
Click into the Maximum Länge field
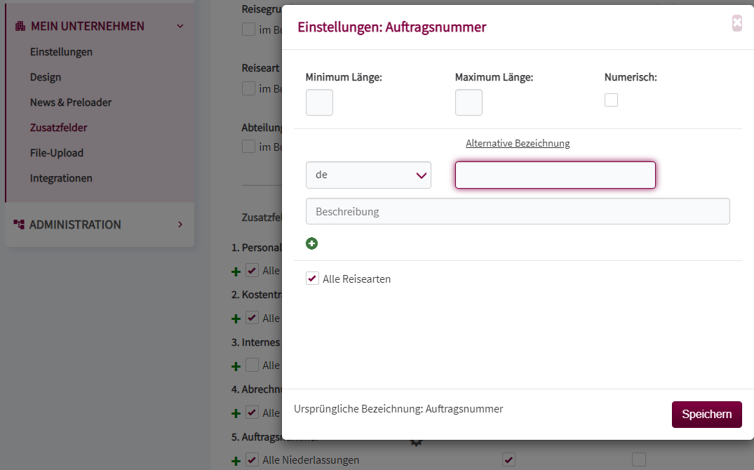(x=469, y=102)
